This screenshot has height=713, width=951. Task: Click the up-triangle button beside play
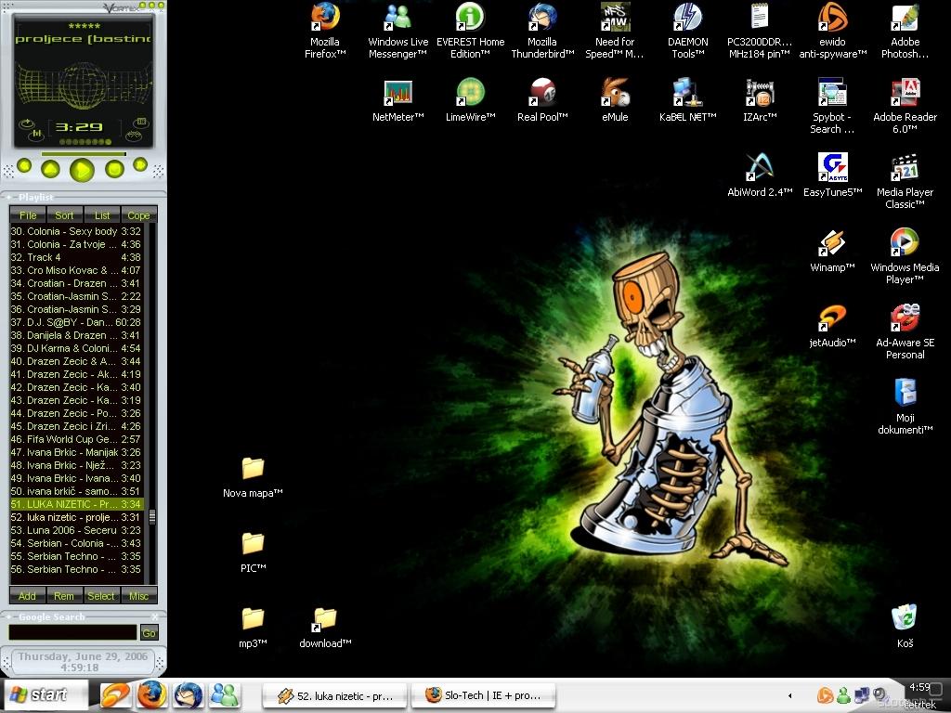click(x=50, y=168)
